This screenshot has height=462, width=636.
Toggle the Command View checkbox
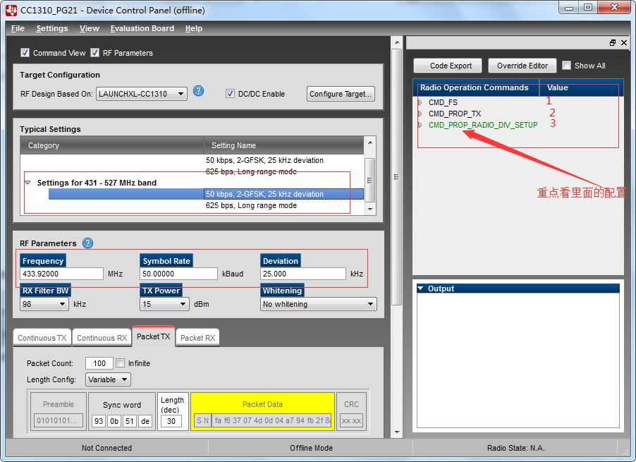point(25,53)
